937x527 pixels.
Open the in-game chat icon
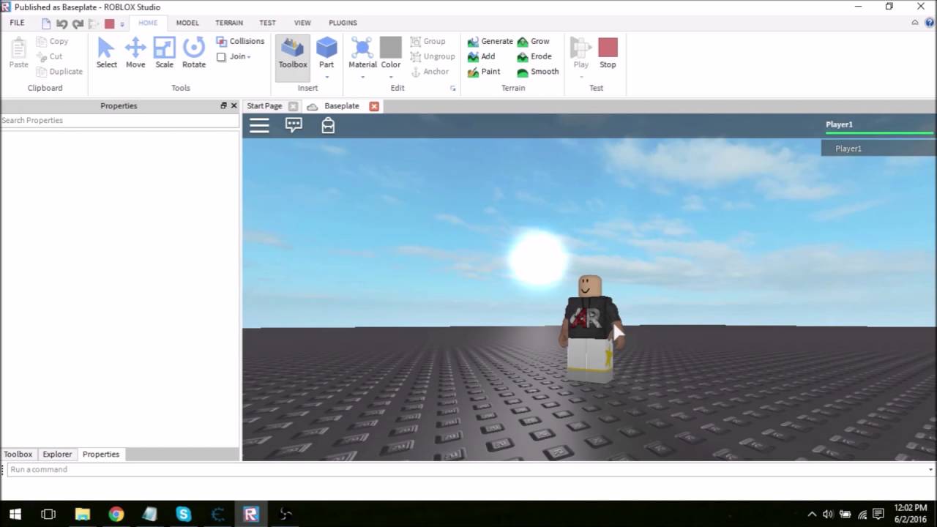[x=294, y=125]
